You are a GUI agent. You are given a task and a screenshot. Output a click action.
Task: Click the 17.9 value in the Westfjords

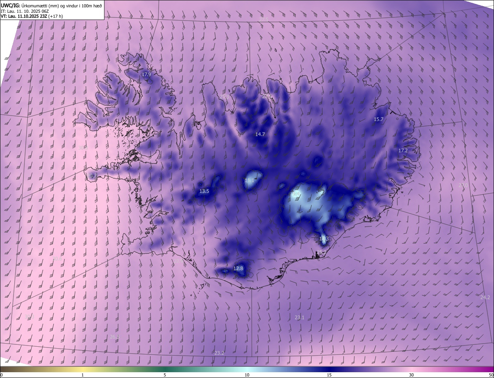[x=146, y=75]
